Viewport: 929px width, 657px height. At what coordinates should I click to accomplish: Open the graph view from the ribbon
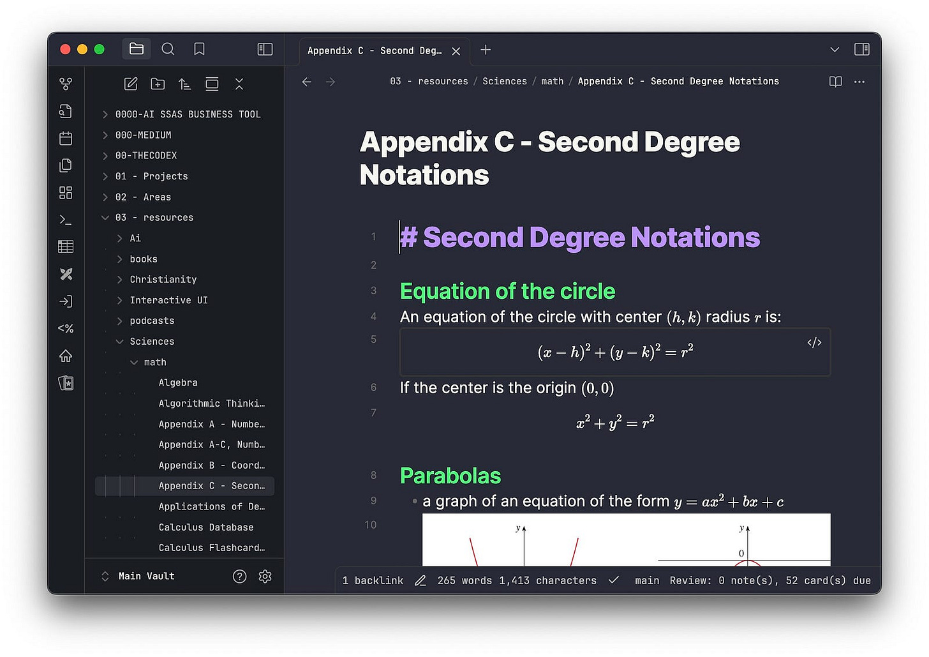pos(66,84)
